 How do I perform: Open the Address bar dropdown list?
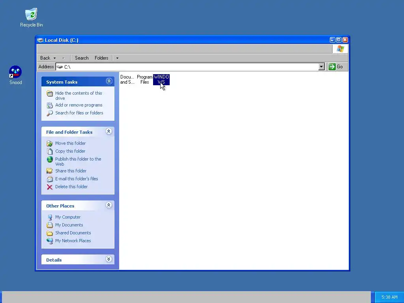[321, 67]
